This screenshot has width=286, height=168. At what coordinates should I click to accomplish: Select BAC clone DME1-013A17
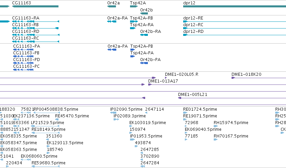click(163, 81)
